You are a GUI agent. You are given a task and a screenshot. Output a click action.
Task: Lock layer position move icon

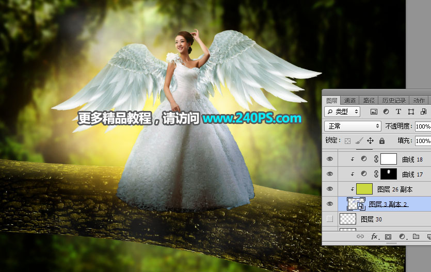370,141
